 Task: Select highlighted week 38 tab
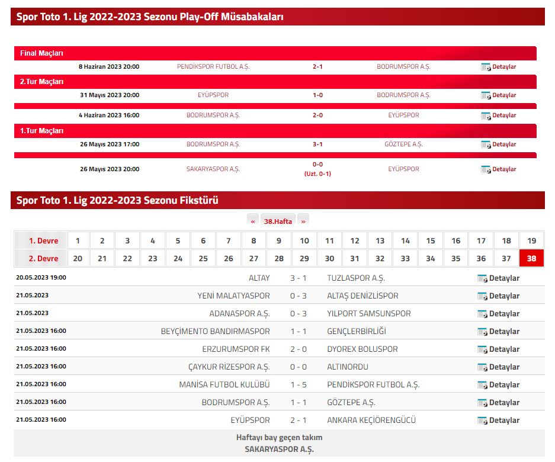(x=532, y=258)
